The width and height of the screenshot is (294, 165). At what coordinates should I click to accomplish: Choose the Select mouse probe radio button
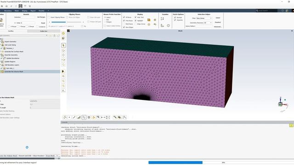pos(105,17)
